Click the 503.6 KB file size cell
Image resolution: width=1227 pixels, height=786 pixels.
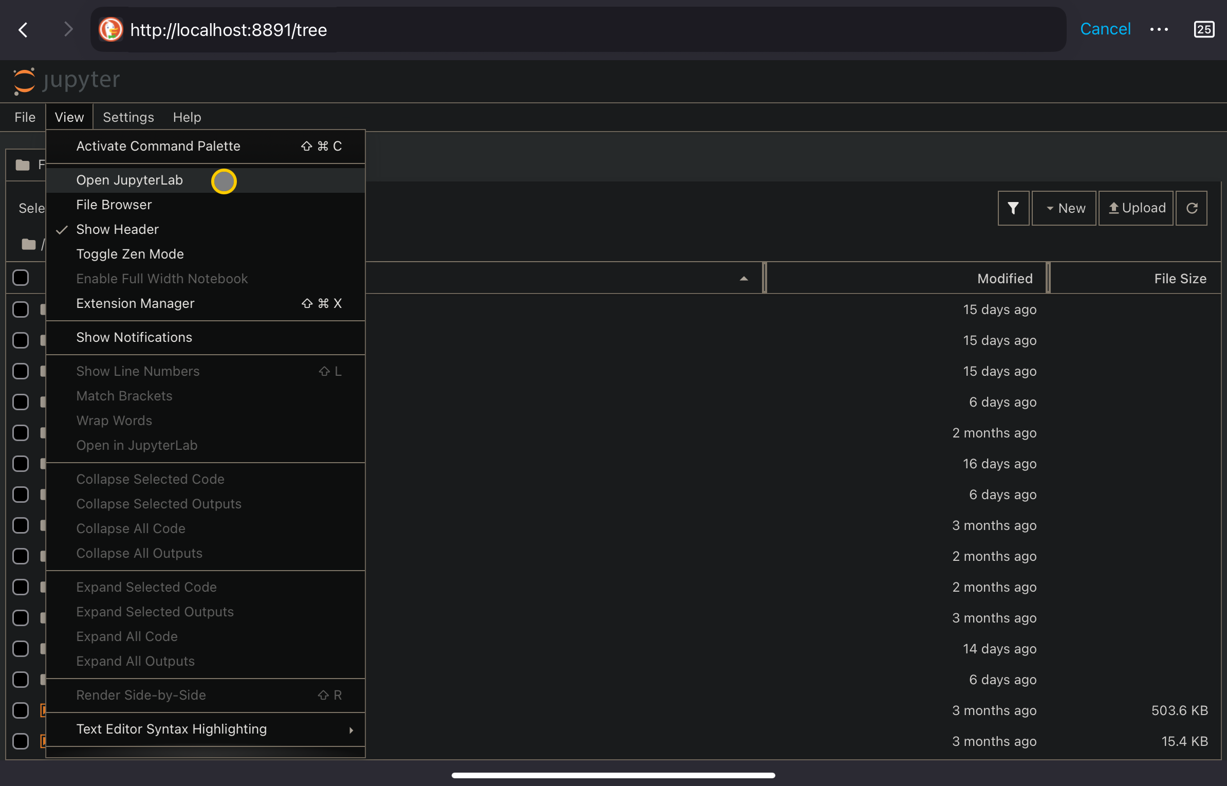pos(1179,710)
